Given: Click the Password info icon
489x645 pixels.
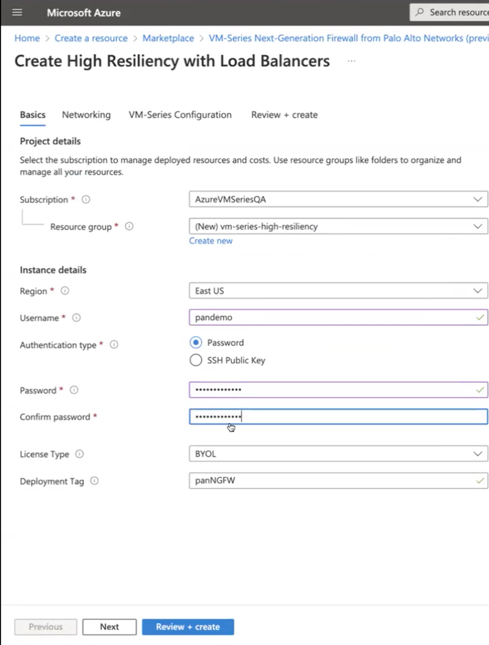Looking at the screenshot, I should pyautogui.click(x=74, y=390).
